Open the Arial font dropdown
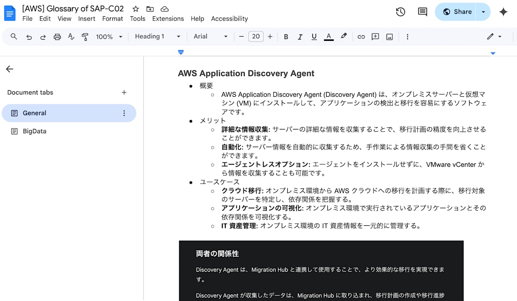This screenshot has width=517, height=301. (211, 37)
